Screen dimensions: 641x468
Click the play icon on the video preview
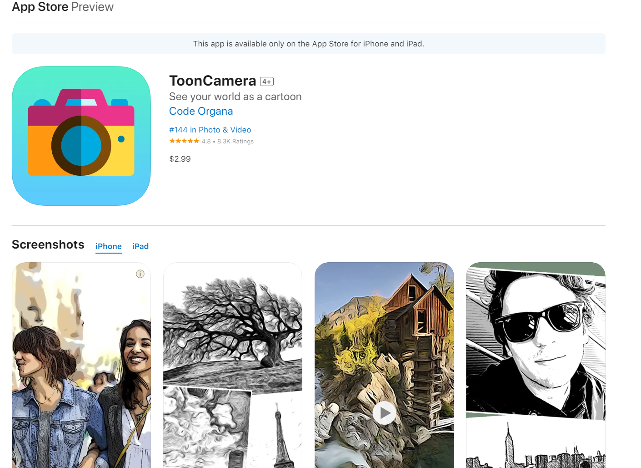click(x=384, y=413)
